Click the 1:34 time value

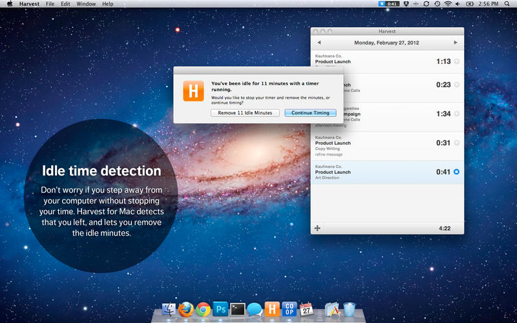pyautogui.click(x=443, y=114)
